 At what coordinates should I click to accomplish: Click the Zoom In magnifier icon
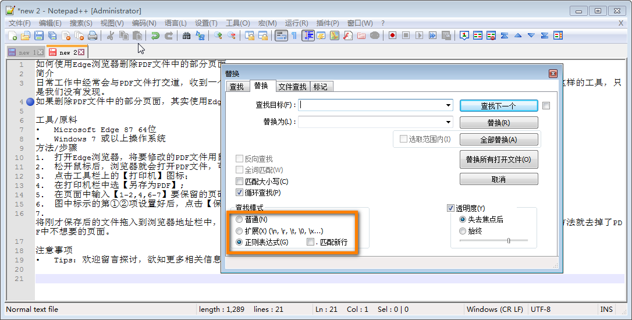[218, 36]
